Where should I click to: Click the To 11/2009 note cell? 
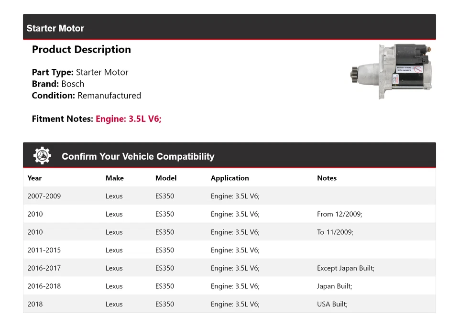[335, 232]
